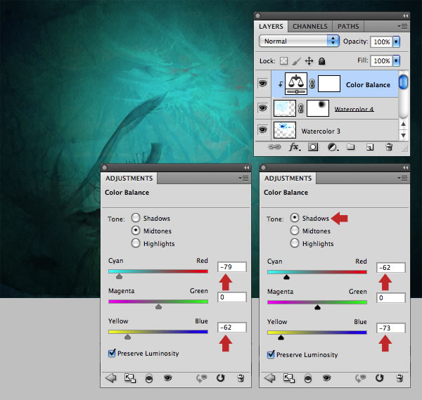The height and width of the screenshot is (400, 422).
Task: Select Shadows tone in right Adjustments panel
Action: [x=295, y=218]
